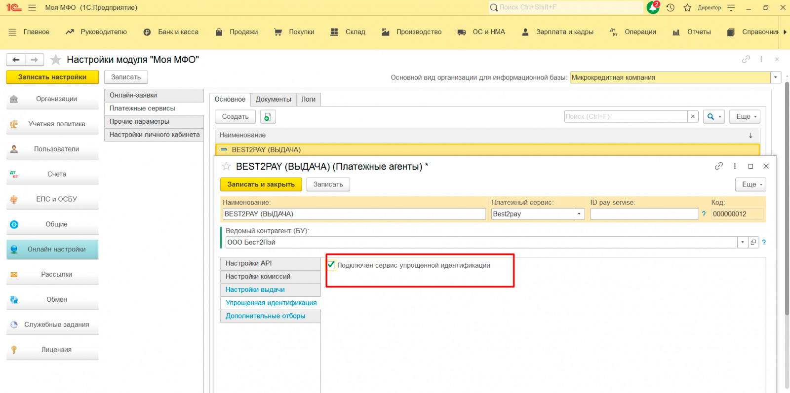Focus the ID pay servise input field
The image size is (790, 393).
point(644,214)
